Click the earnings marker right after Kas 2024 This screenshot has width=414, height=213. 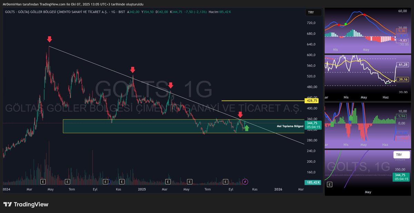click(x=121, y=181)
